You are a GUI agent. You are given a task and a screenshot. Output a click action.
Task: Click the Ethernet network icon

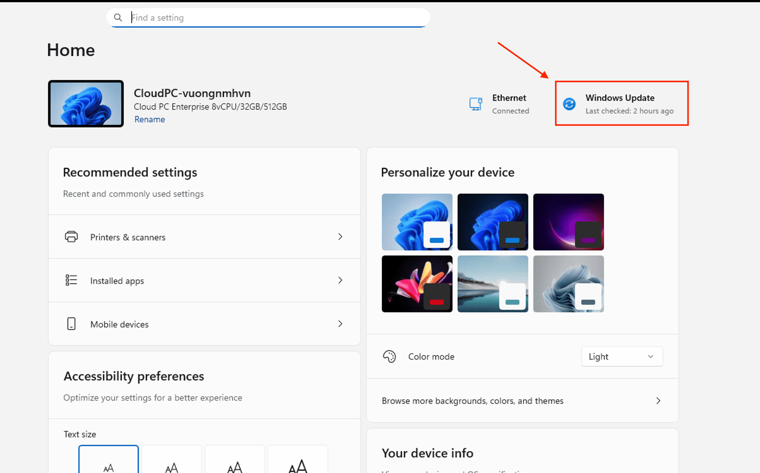(476, 104)
